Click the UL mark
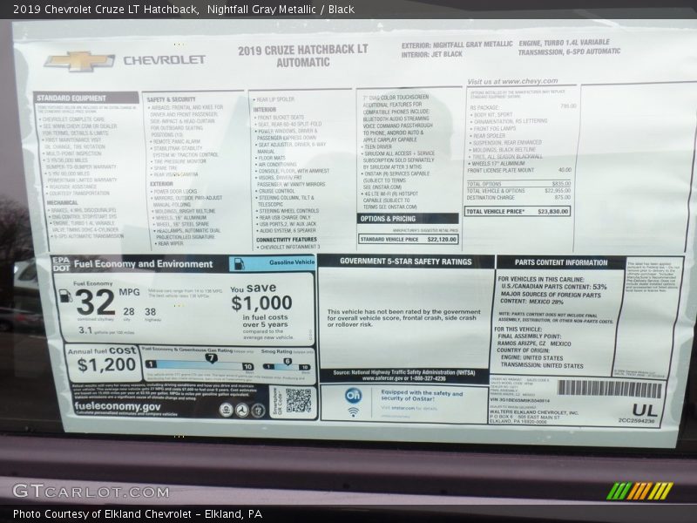The height and width of the screenshot is (523, 697). 645,410
